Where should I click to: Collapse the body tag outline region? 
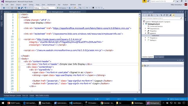click(19, 59)
